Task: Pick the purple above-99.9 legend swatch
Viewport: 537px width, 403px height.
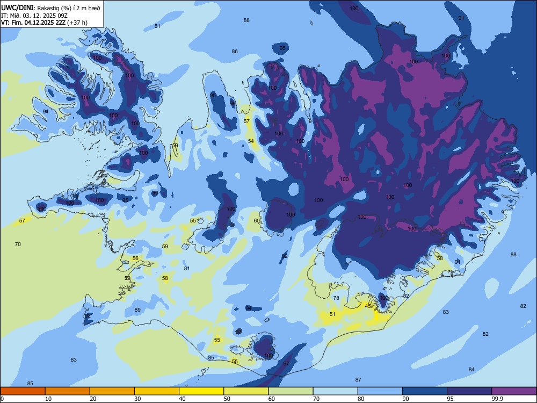Action: (514, 391)
